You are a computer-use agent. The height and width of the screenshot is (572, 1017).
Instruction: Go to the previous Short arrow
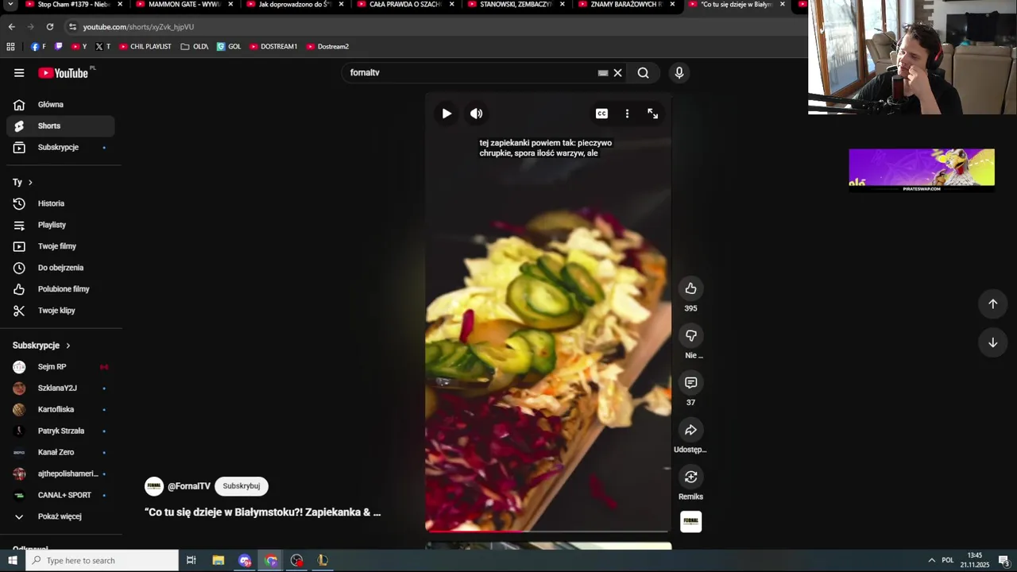992,303
